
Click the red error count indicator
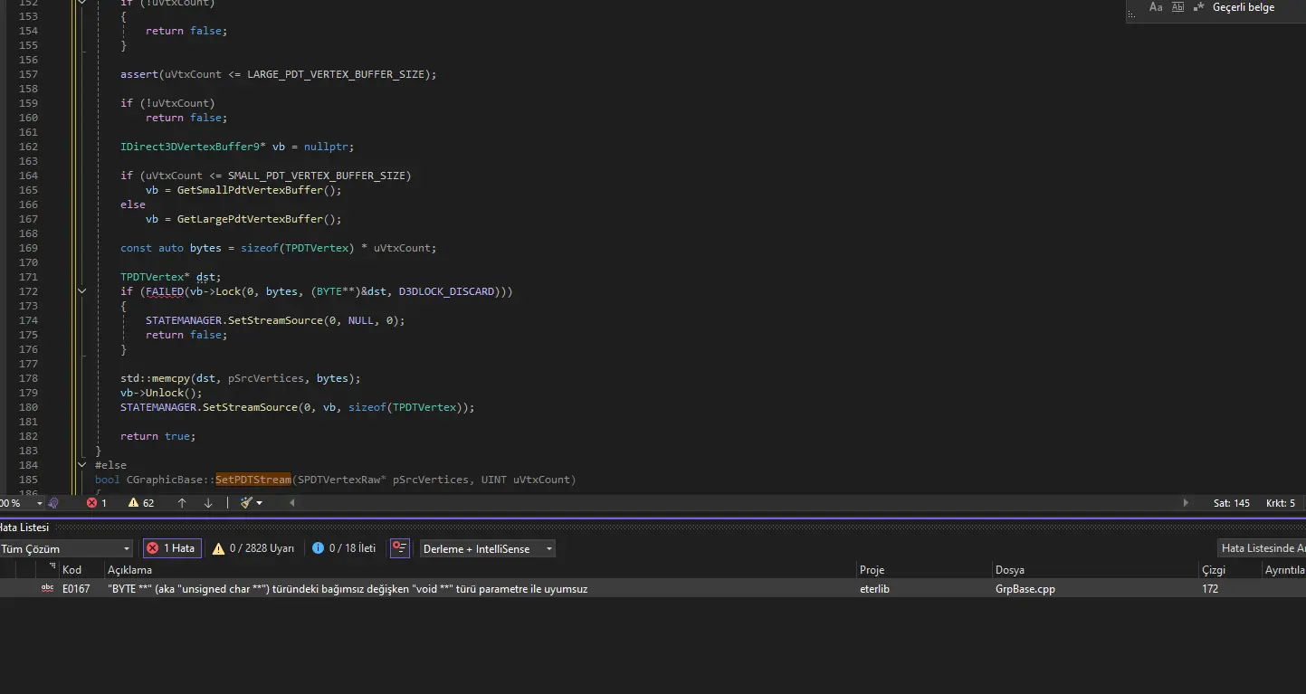tap(96, 502)
